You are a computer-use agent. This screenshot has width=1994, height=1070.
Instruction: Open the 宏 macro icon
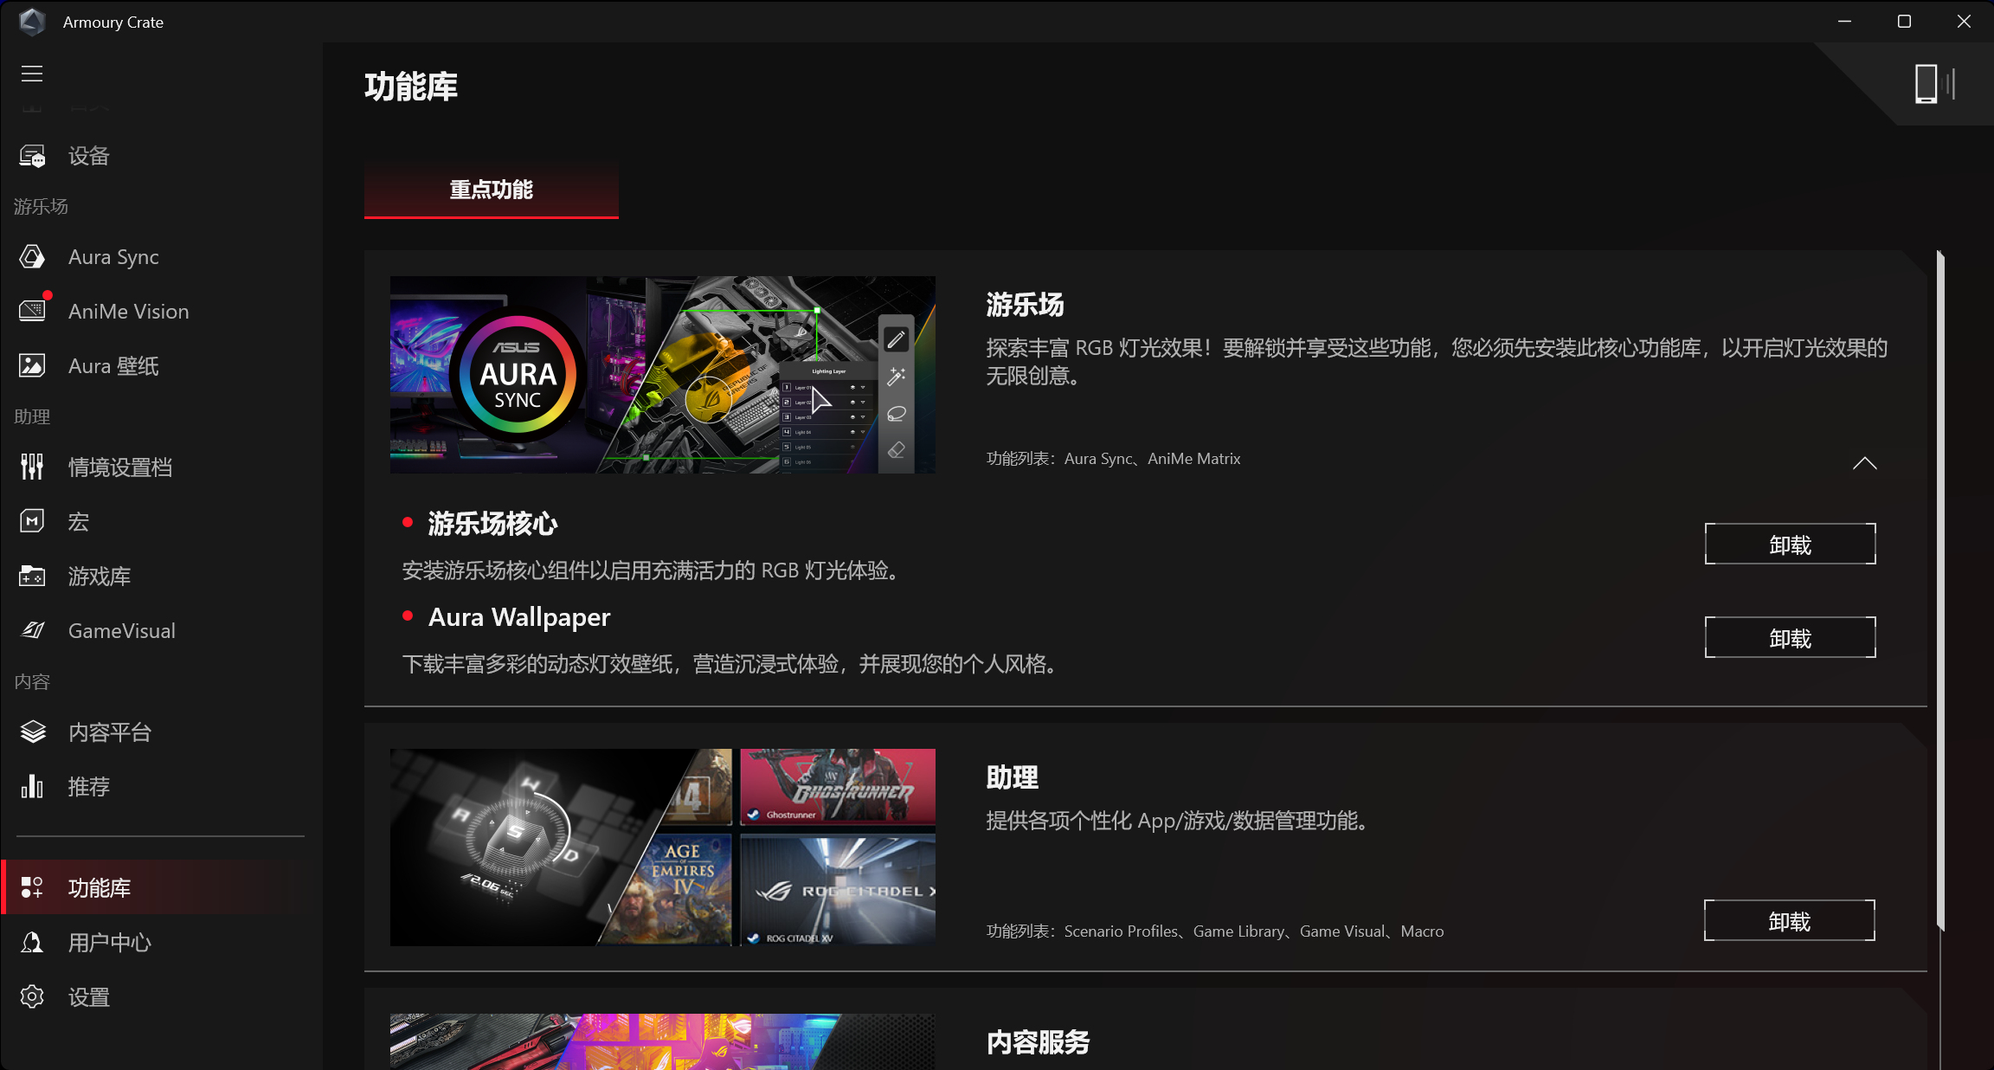click(x=32, y=521)
